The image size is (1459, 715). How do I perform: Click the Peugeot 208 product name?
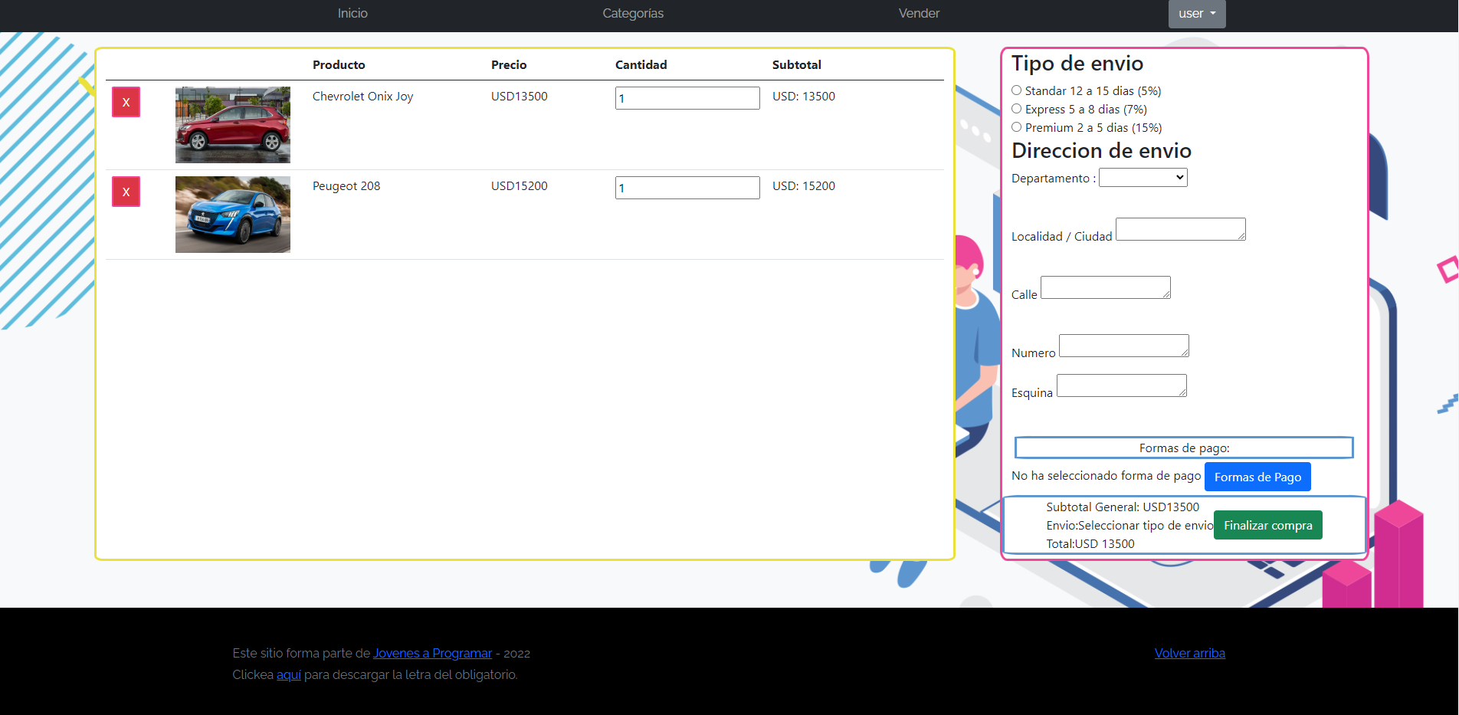(x=346, y=185)
